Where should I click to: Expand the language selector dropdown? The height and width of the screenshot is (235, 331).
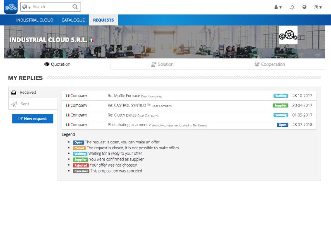[x=318, y=7]
